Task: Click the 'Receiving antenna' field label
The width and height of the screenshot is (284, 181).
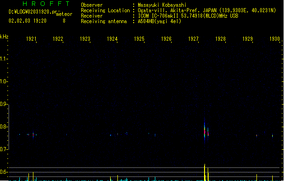Action: coord(104,21)
